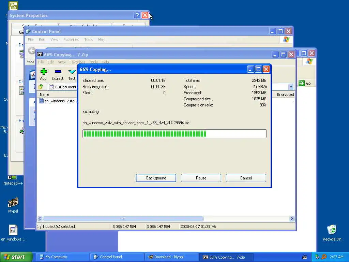Click the horizontal scrollbar thumb in 7-Zip
The image size is (349, 262).
tap(123, 219)
